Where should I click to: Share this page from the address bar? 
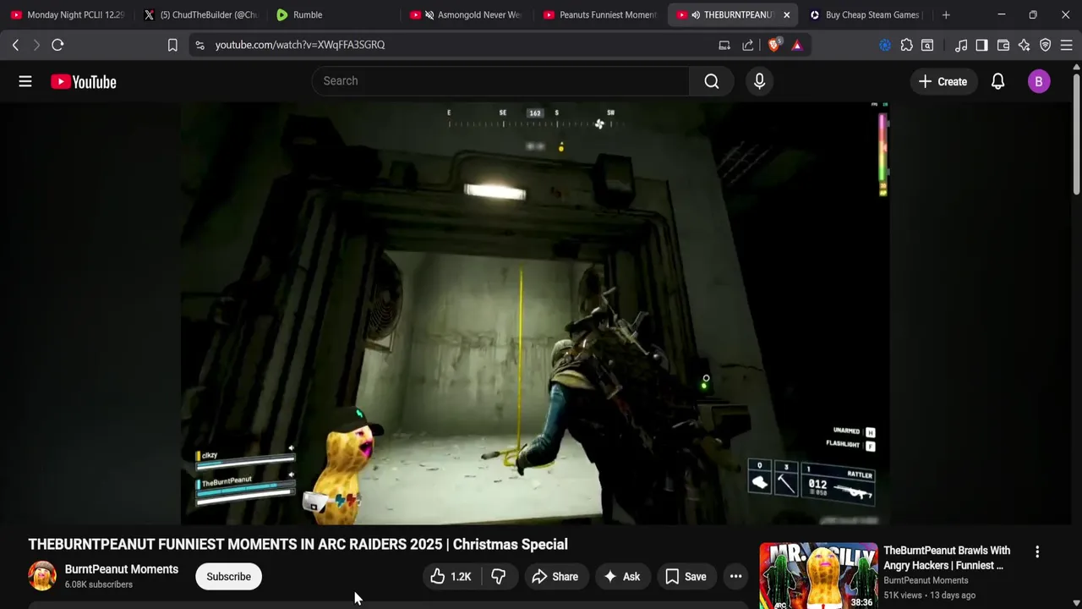tap(748, 45)
